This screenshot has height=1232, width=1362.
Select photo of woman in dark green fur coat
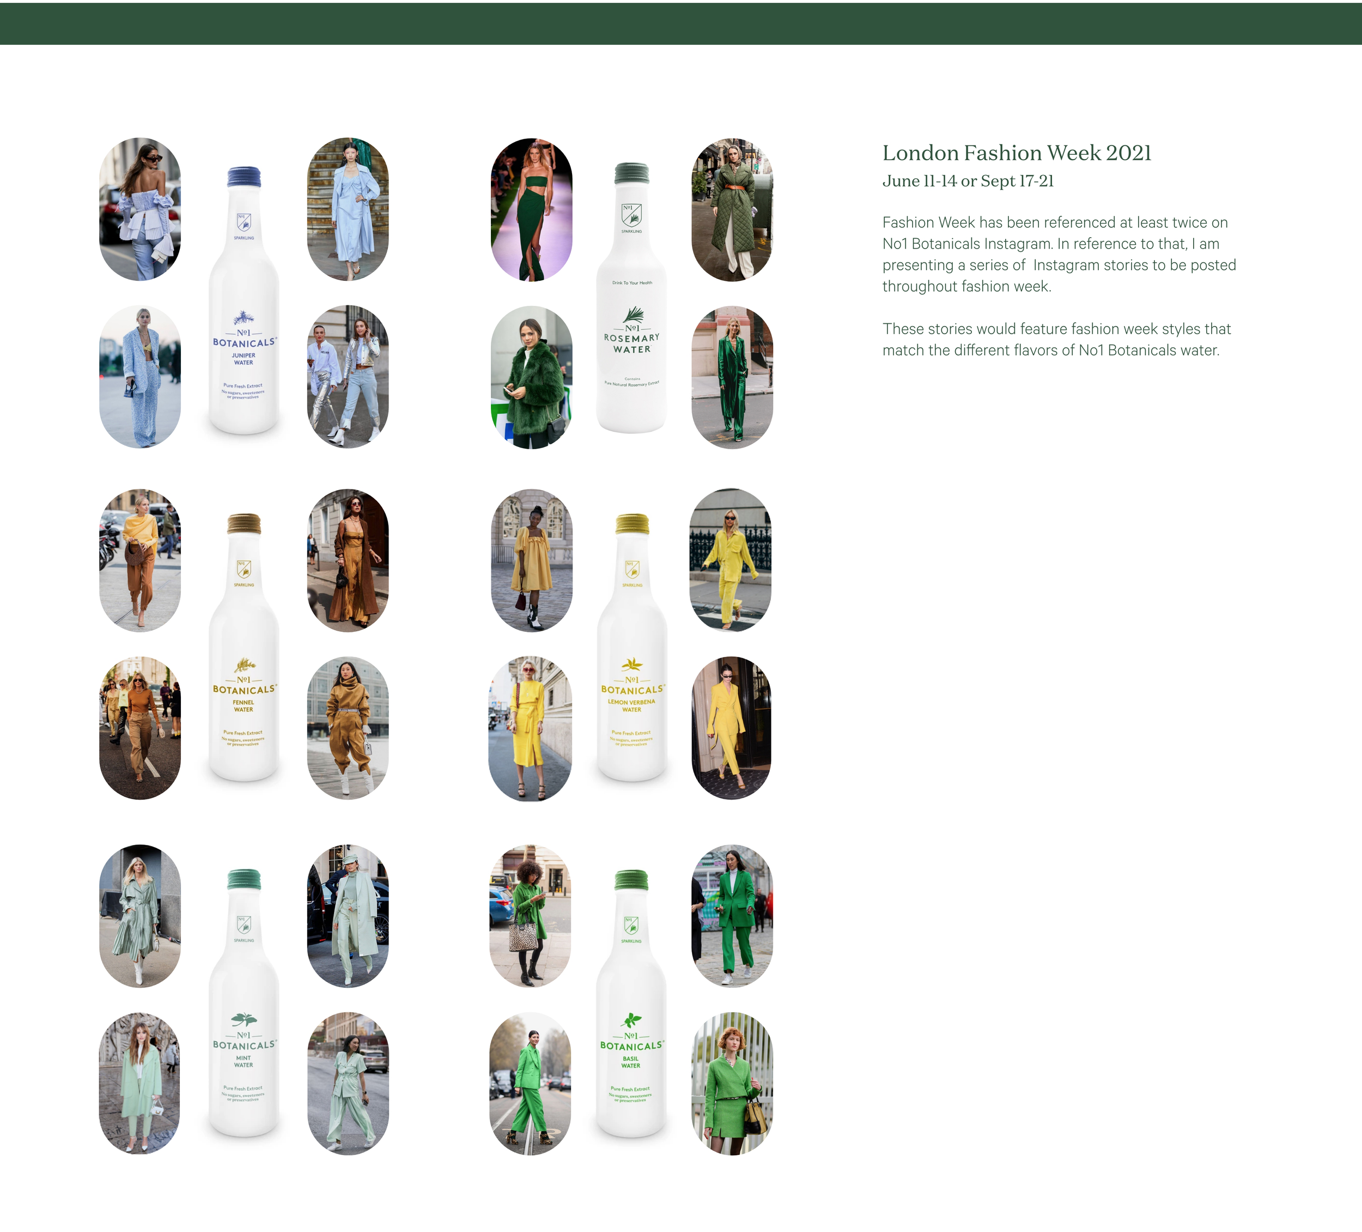point(532,377)
